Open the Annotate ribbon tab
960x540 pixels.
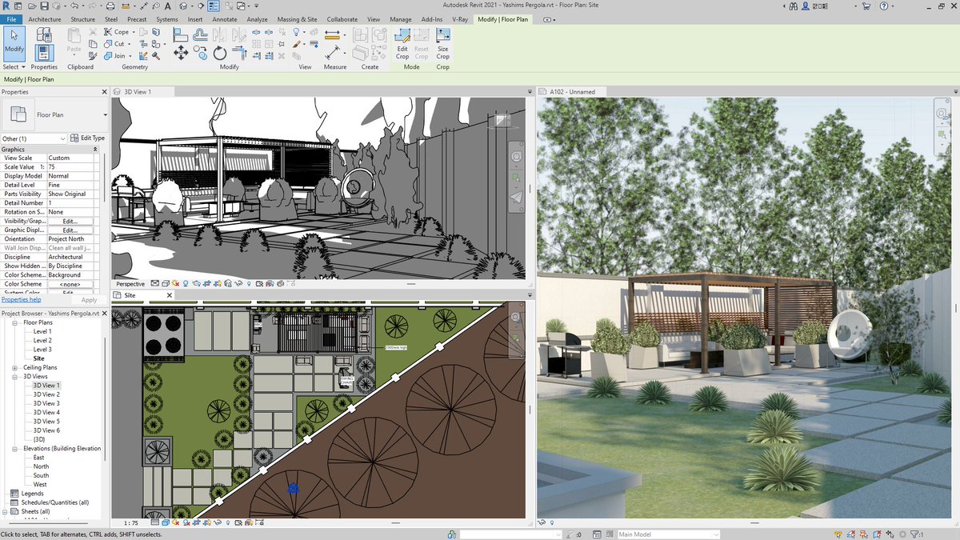pos(225,19)
